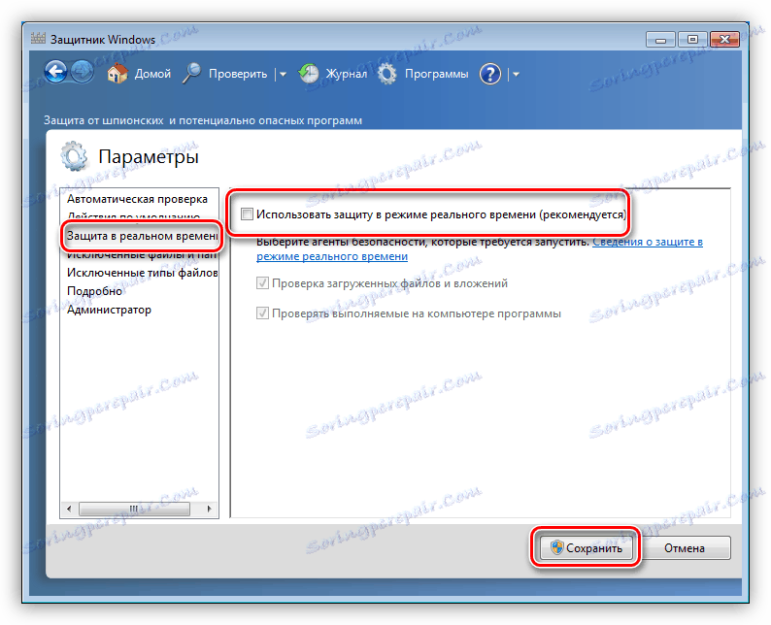Select Автоматическая проверка in the list

137,199
